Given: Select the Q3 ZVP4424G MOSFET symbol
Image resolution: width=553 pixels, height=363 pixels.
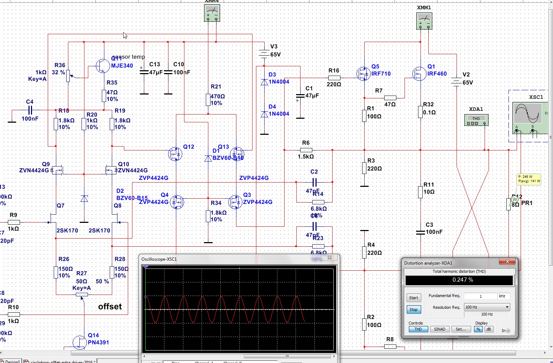Looking at the screenshot, I should (x=235, y=202).
